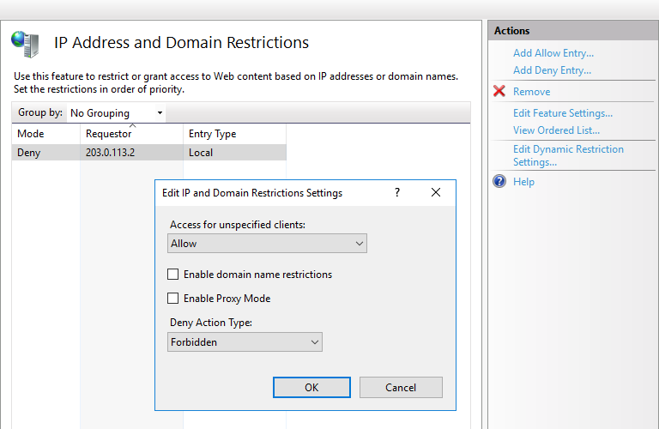Click the OK button
The height and width of the screenshot is (429, 659).
tap(311, 388)
